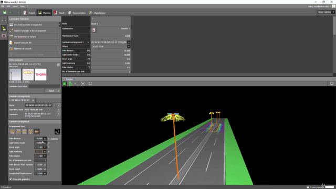The image size is (336, 189).
Task: Toggle Optimise checkbox for Pole distance
Action: pyautogui.click(x=49, y=139)
